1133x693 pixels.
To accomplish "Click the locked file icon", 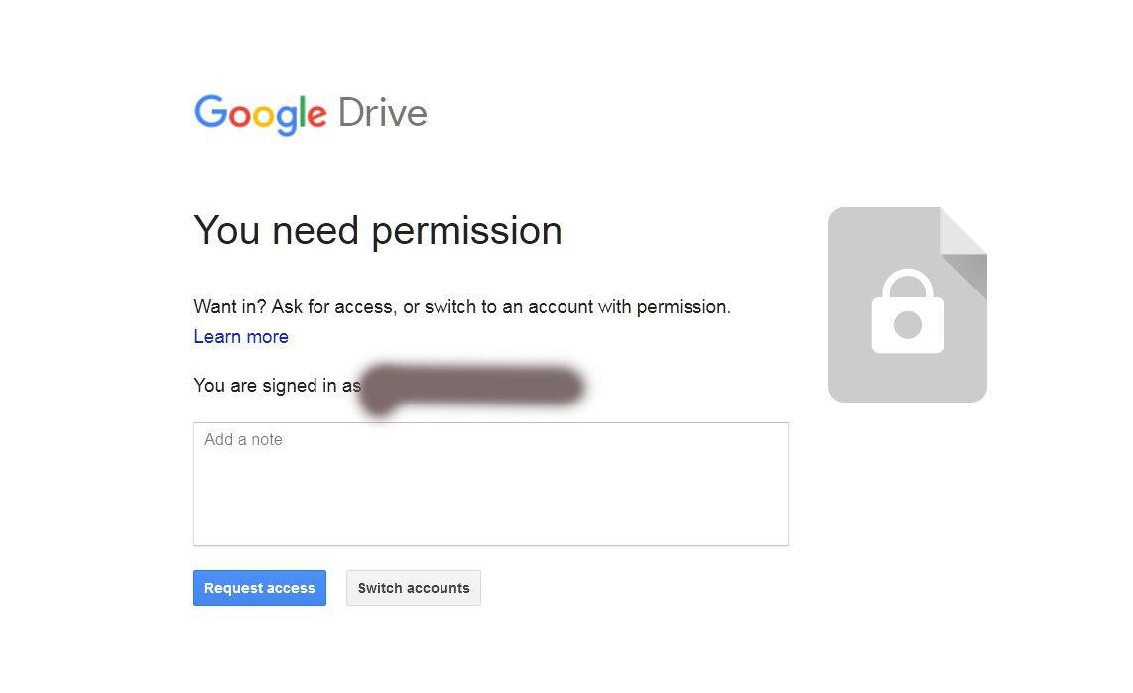I will click(x=907, y=304).
